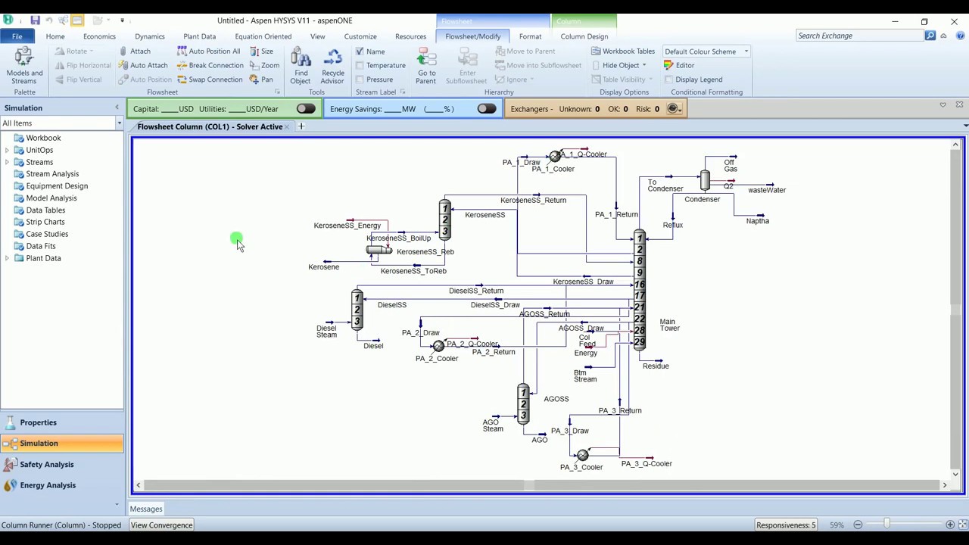Open the Messages panel
Screen dimensions: 969x545
point(146,509)
